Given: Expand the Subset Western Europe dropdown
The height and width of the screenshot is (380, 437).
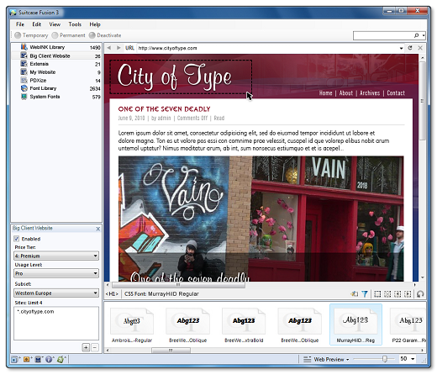Looking at the screenshot, I should point(56,293).
